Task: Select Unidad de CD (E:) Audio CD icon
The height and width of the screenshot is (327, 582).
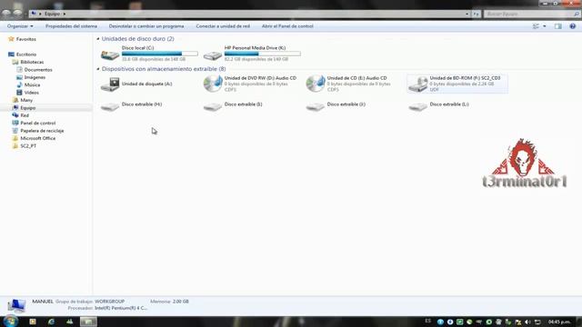Action: click(x=316, y=84)
